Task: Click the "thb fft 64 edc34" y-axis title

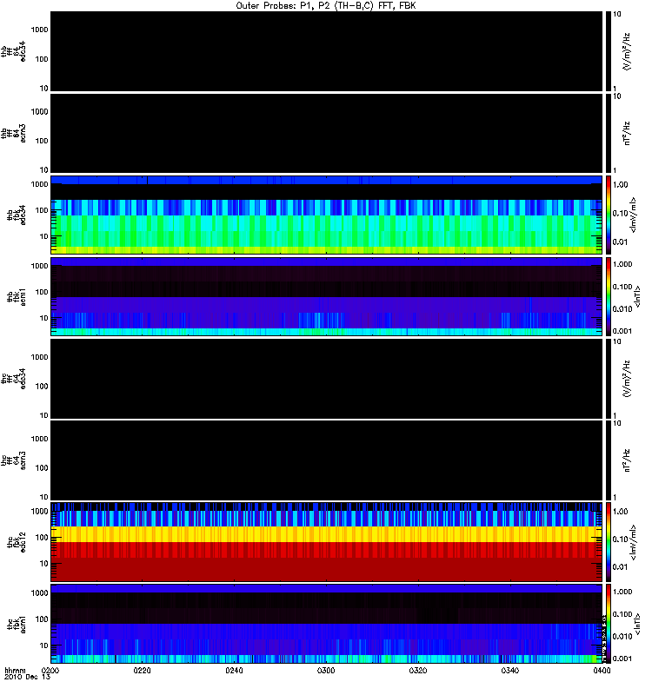Action: [13, 51]
